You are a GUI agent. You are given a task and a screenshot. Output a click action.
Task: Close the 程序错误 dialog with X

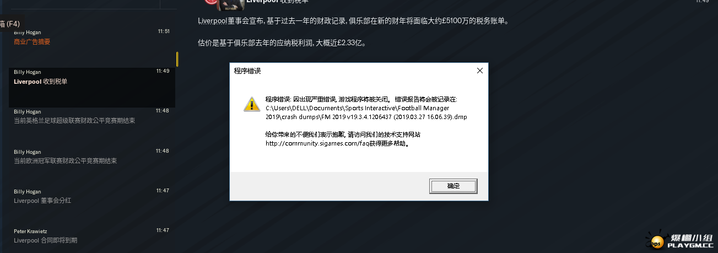pos(480,71)
